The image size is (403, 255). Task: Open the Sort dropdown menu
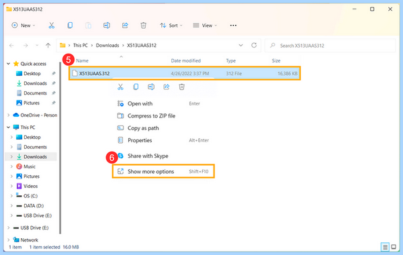(x=171, y=25)
